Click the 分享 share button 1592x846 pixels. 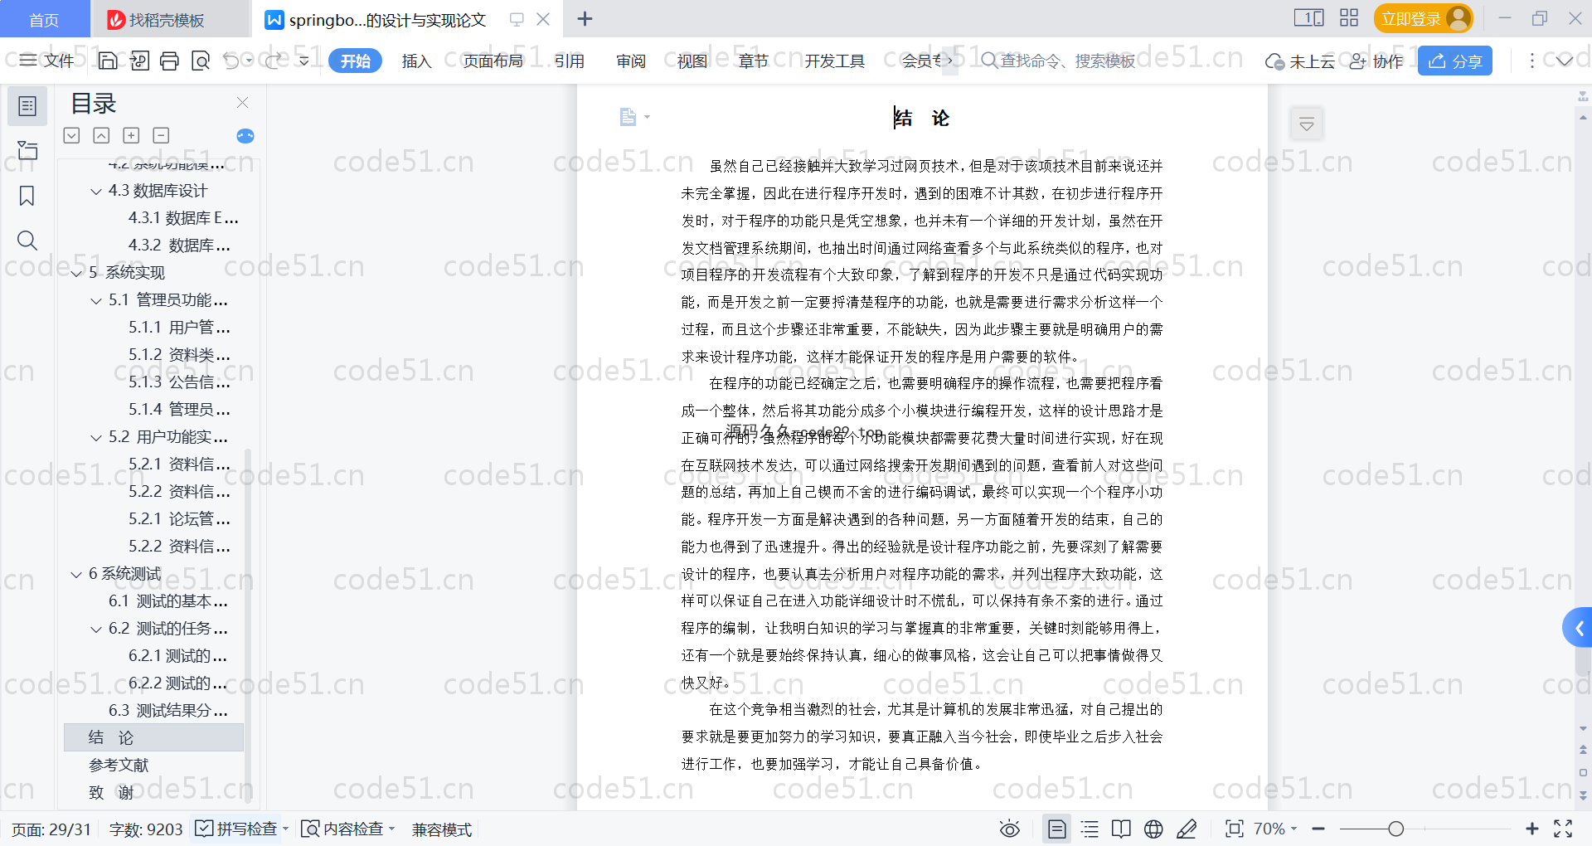1455,61
